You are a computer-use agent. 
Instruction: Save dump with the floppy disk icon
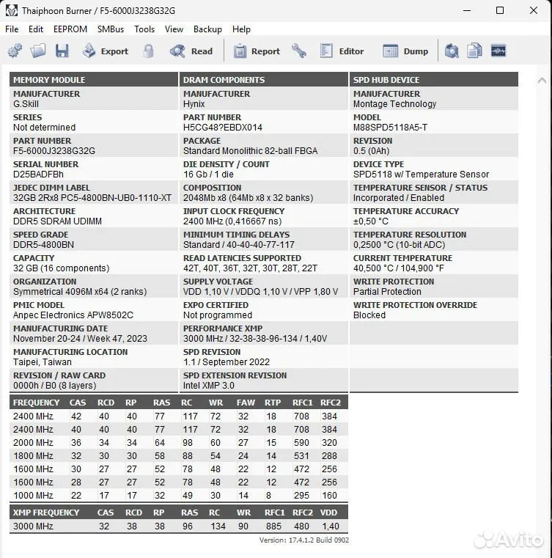(x=62, y=51)
